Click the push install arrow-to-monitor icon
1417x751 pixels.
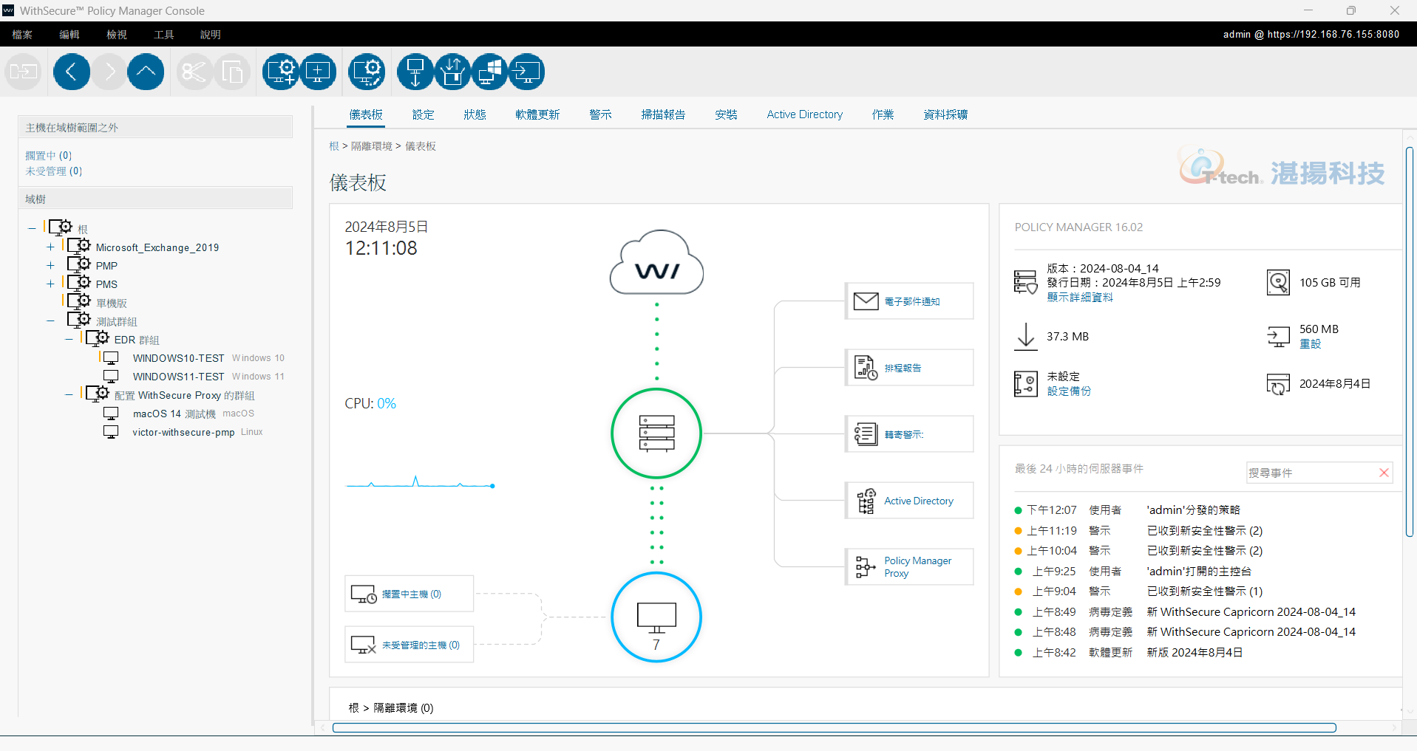point(526,72)
